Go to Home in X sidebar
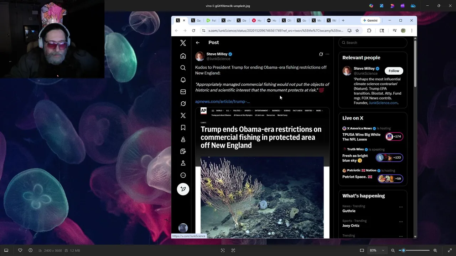The image size is (456, 256). pyautogui.click(x=183, y=56)
